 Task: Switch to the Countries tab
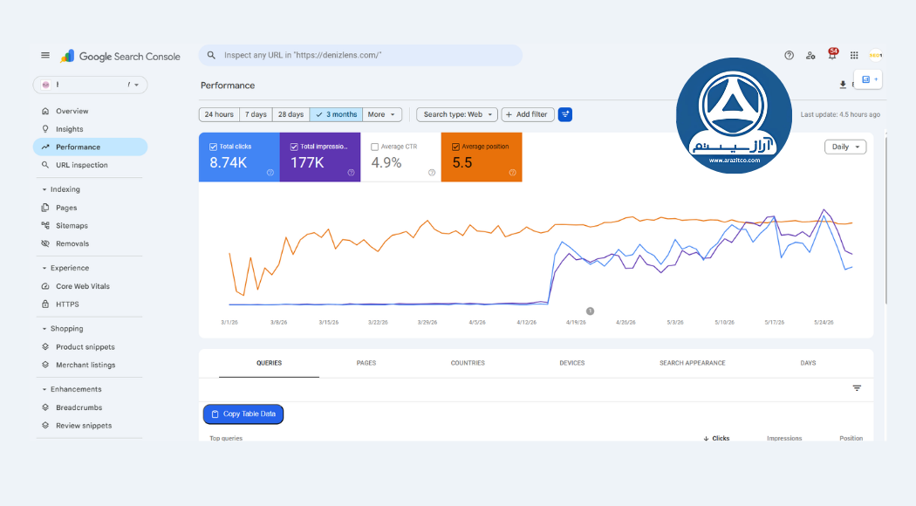(468, 363)
